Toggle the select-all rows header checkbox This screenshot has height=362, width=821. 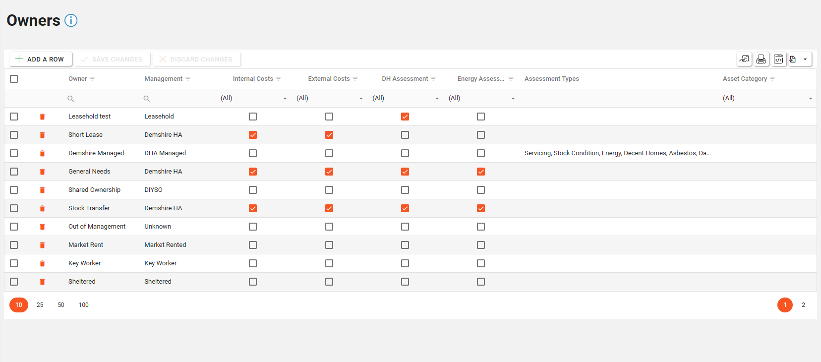pos(14,79)
